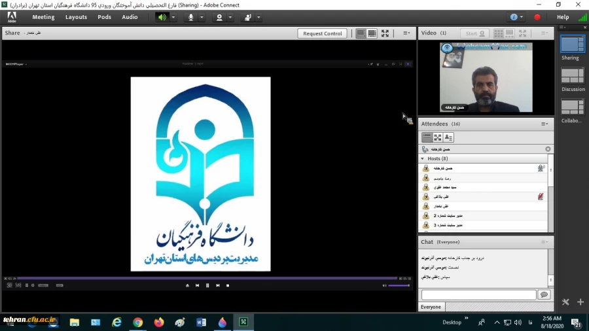Toggle Share pod full screen icon

[385, 33]
